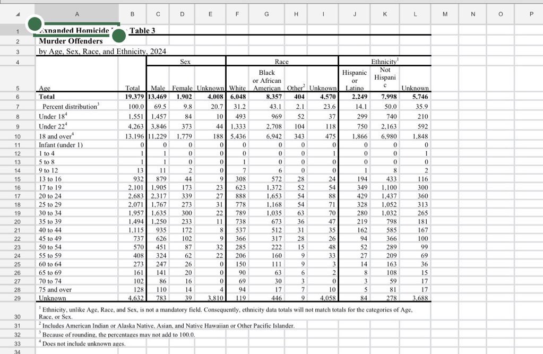The image size is (543, 354).
Task: Click the '75 and over' row label
Action: click(55, 289)
